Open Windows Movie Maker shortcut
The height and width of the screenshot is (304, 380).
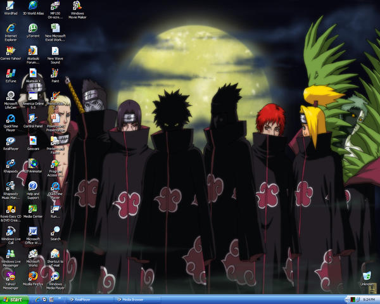point(77,9)
